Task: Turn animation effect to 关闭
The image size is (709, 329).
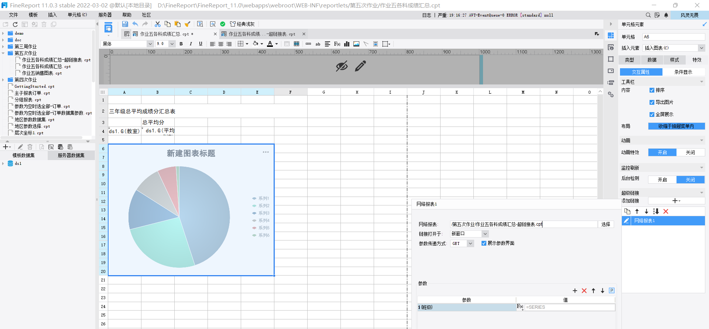Action: click(691, 152)
